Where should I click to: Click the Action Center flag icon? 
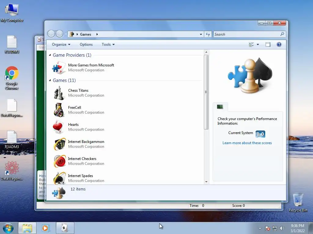coord(267,228)
